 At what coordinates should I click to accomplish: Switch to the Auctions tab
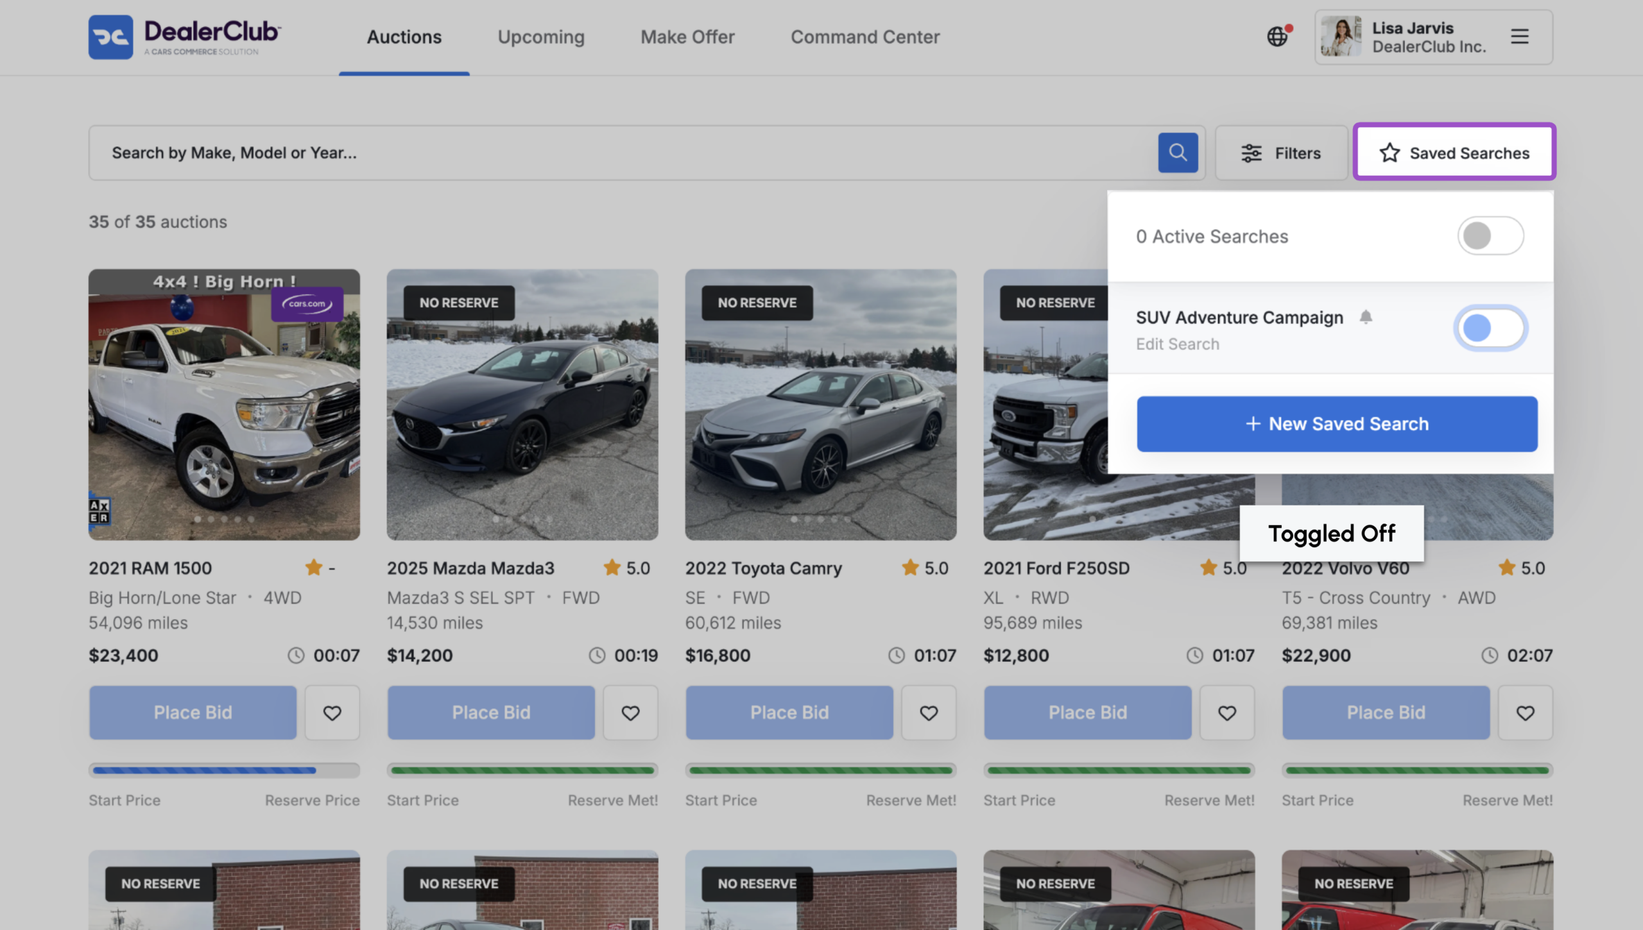(404, 37)
